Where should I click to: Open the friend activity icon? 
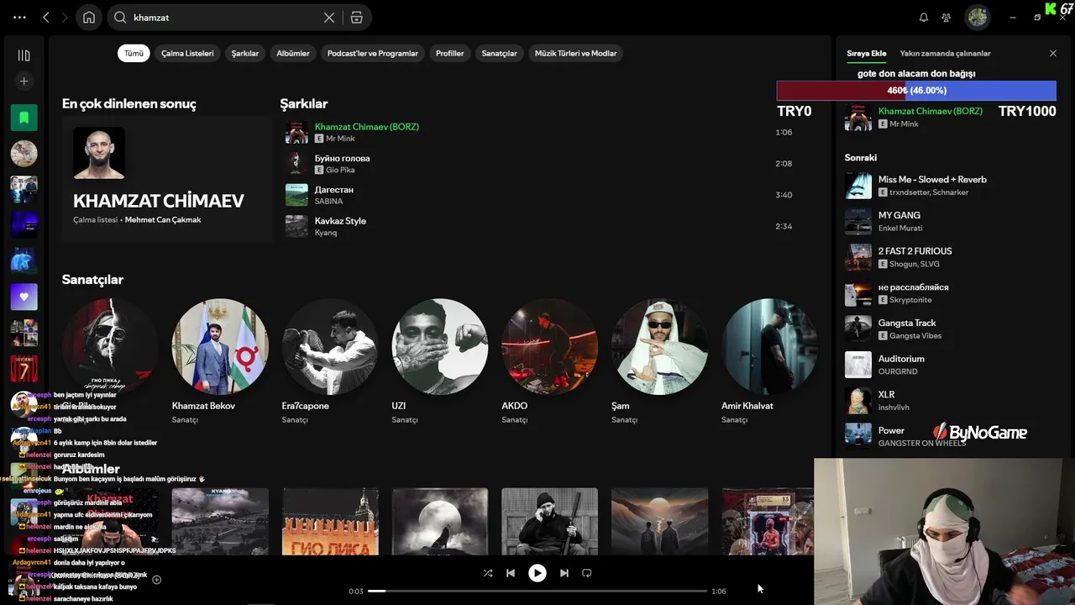click(947, 17)
